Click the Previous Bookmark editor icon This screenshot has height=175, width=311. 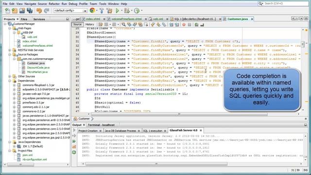pyautogui.click(x=153, y=25)
